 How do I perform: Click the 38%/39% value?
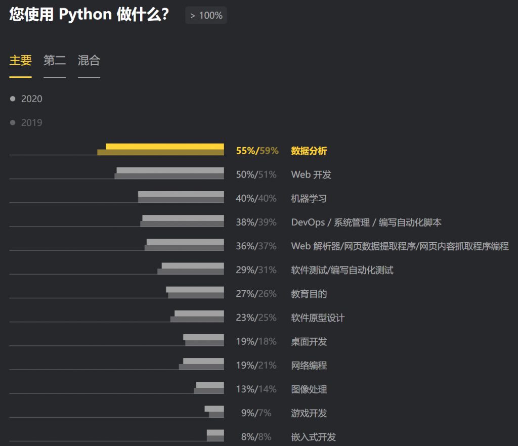[256, 222]
